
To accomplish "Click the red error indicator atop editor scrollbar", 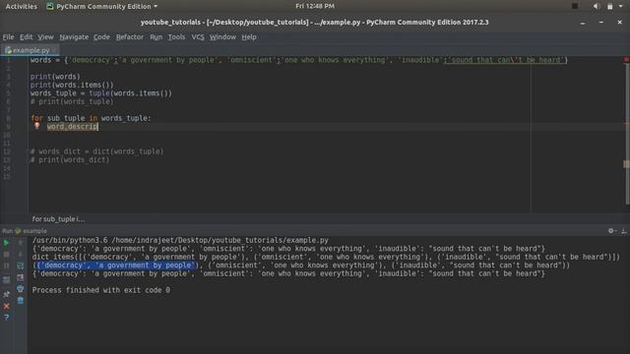I will 626,59.
